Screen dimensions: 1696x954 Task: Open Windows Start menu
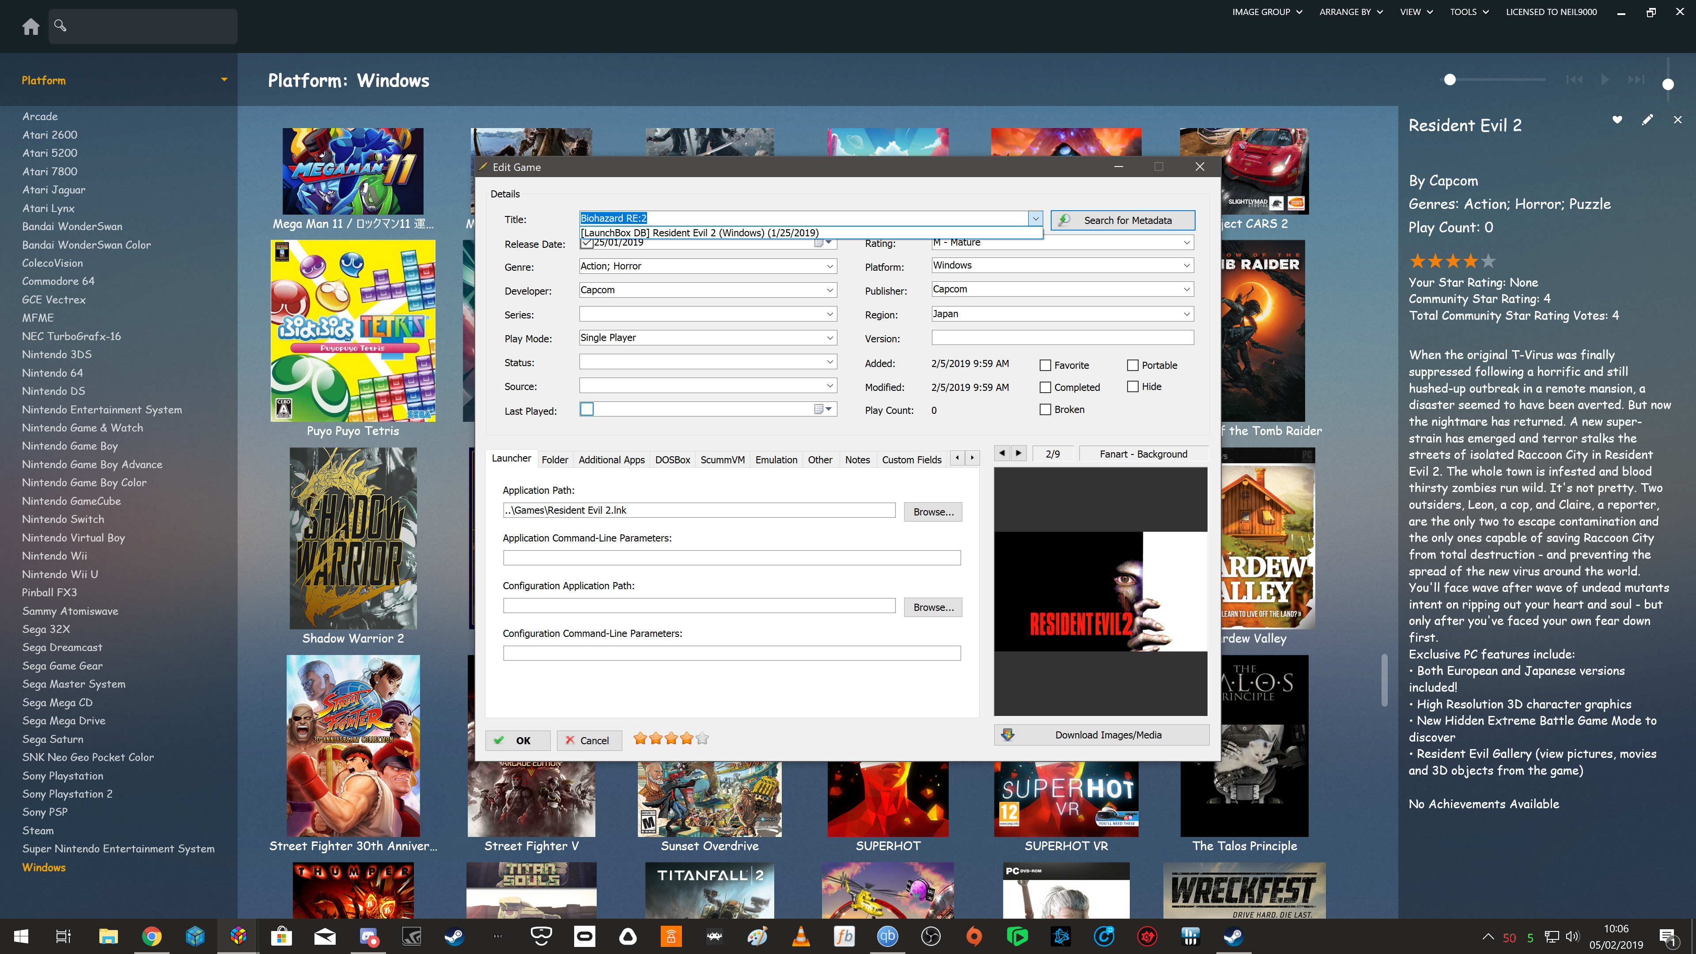pyautogui.click(x=20, y=936)
